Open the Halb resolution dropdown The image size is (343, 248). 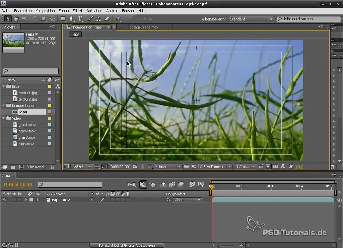click(x=168, y=166)
